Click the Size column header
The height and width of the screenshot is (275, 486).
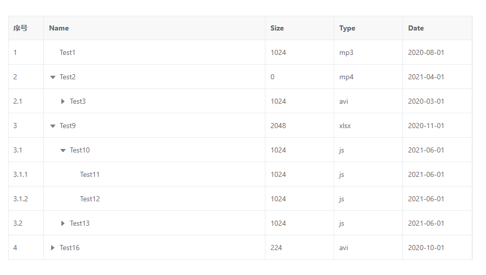point(277,28)
